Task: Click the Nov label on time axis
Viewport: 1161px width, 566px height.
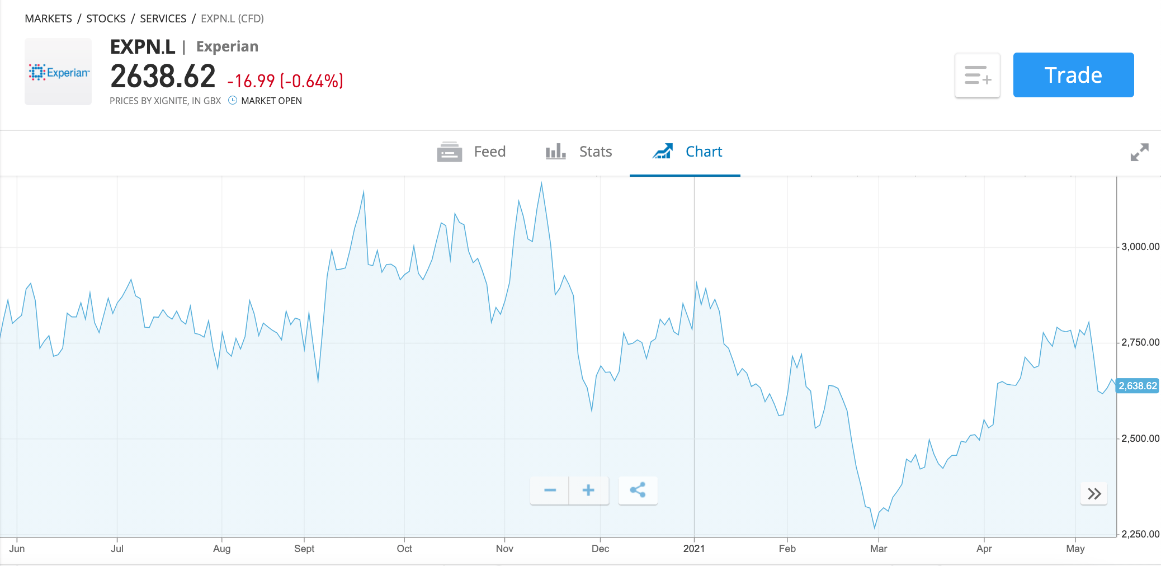Action: [504, 549]
